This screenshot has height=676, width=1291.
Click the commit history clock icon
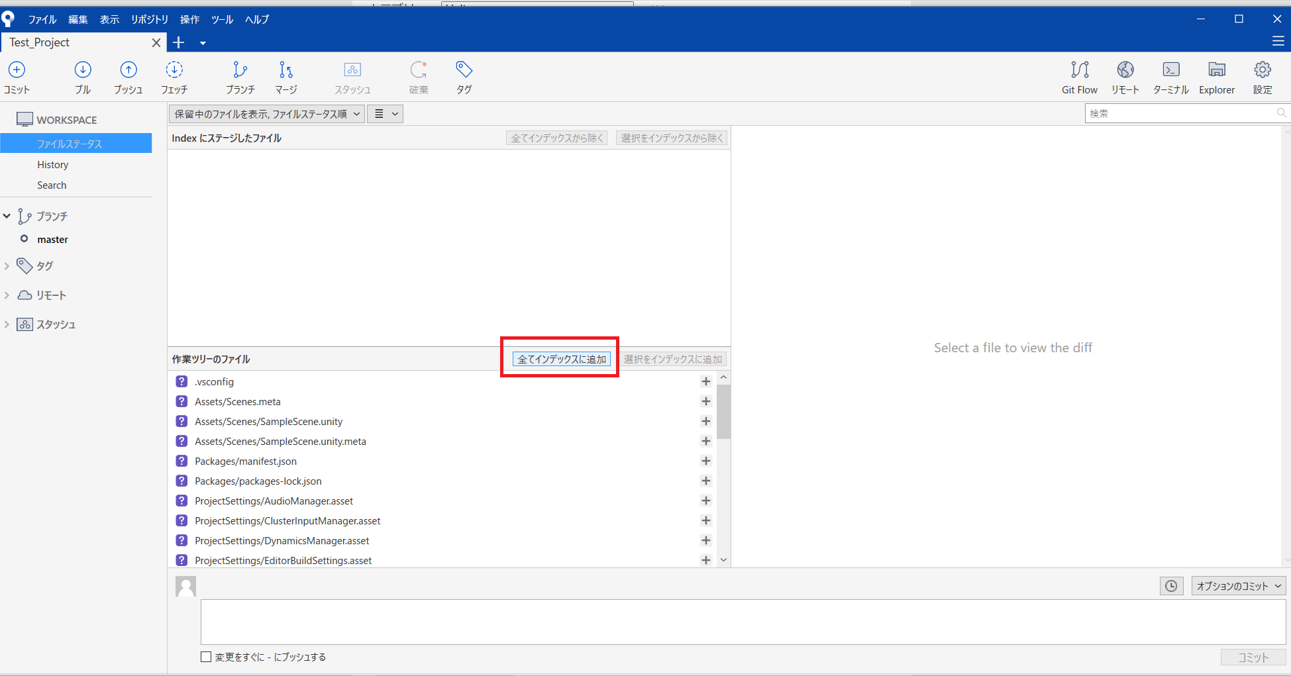[1171, 586]
